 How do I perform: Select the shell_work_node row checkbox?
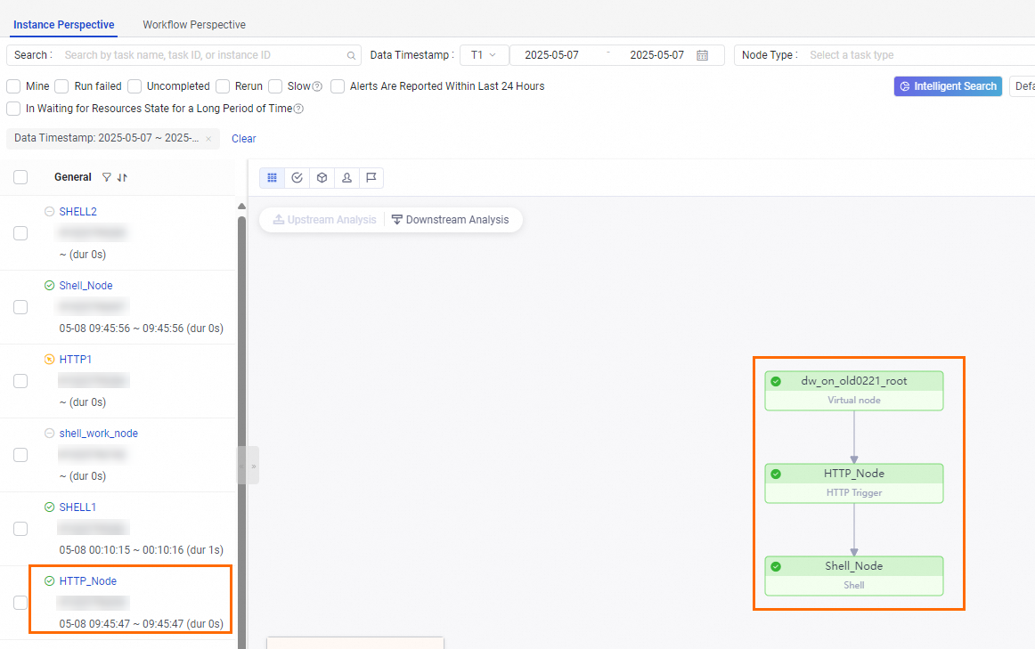(20, 455)
